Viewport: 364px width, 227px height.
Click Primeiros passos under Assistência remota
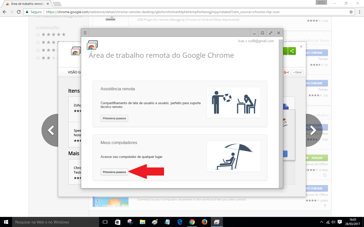click(114, 118)
